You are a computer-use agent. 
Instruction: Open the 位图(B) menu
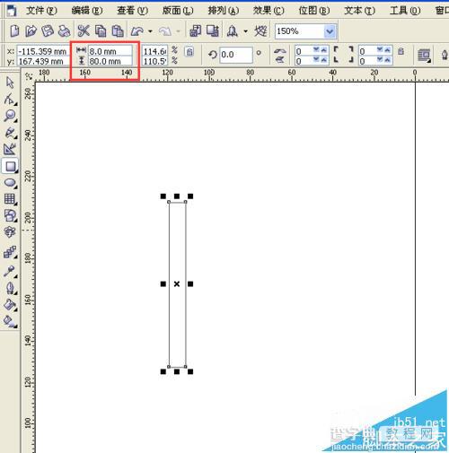click(314, 11)
